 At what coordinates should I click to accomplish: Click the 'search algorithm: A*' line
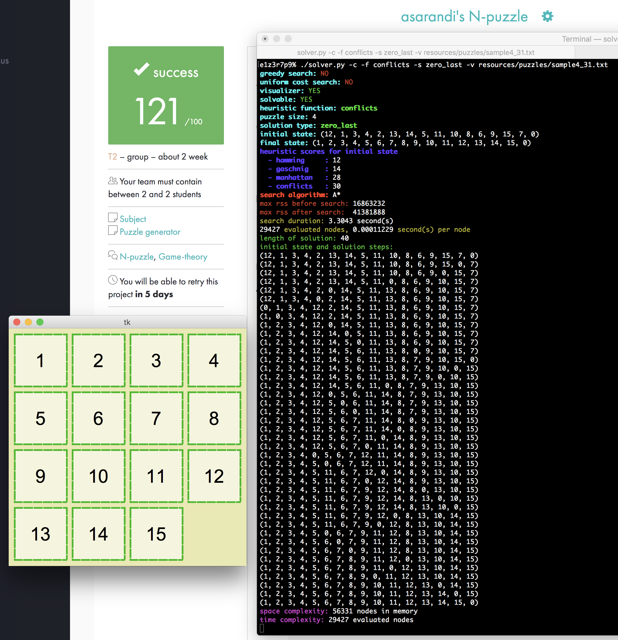[300, 195]
